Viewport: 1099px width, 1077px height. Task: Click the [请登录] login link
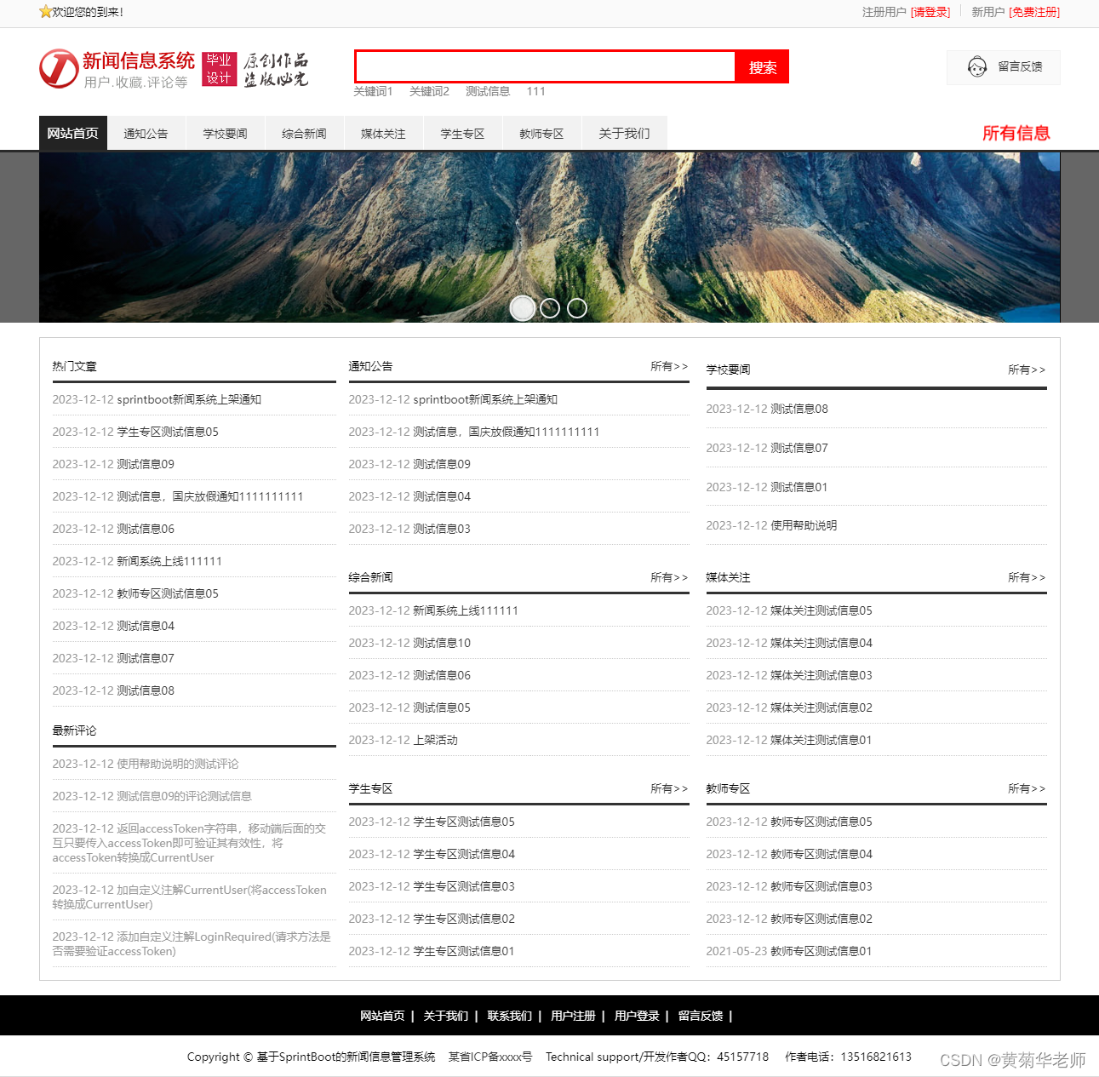(930, 12)
